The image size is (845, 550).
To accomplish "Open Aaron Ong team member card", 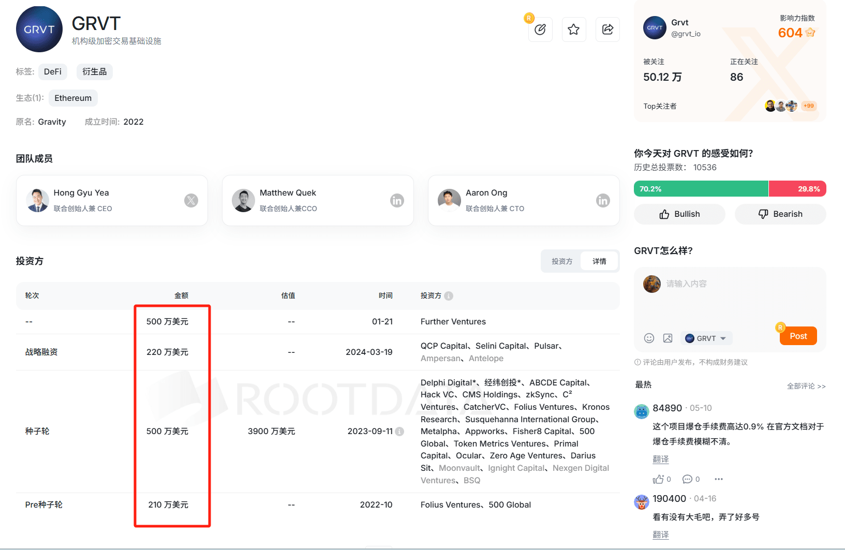I will coord(524,200).
